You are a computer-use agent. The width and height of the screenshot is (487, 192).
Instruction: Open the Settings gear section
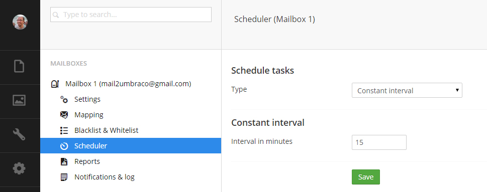point(19,168)
